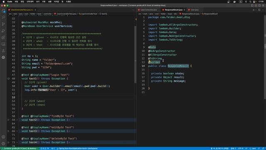This screenshot has width=266, height=150.
Task: Click the @ToString annotation on line 12
Action: click(x=155, y=58)
